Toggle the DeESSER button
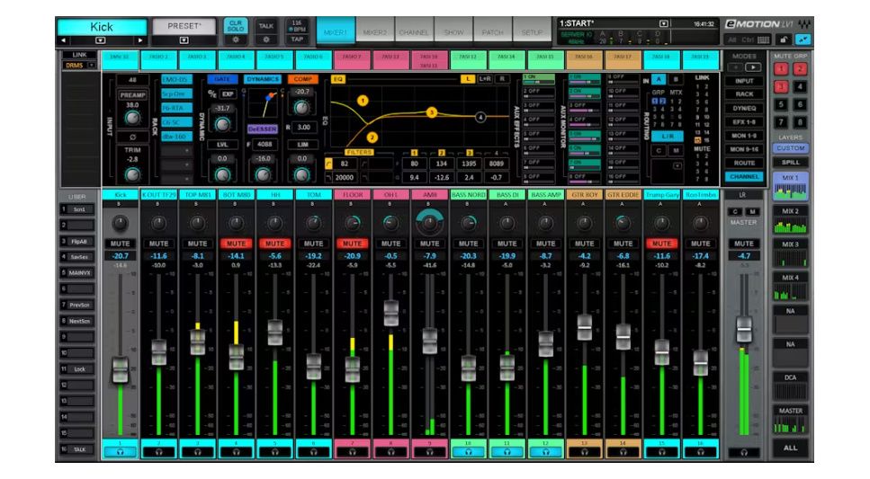The height and width of the screenshot is (479, 870). [x=262, y=129]
